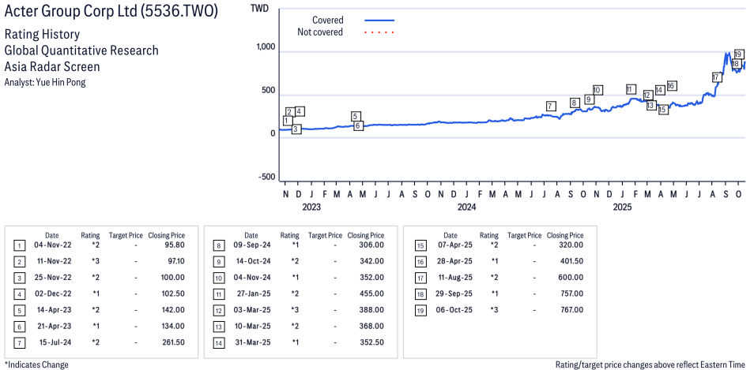This screenshot has height=370, width=754.
Task: Select marker 17 on the chart line
Action: click(x=716, y=77)
